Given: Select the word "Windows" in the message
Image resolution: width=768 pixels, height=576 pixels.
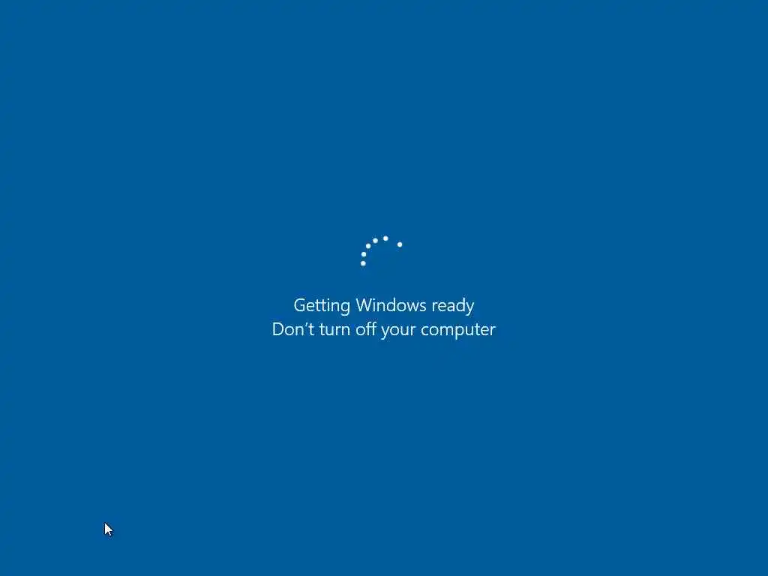Looking at the screenshot, I should (x=391, y=305).
